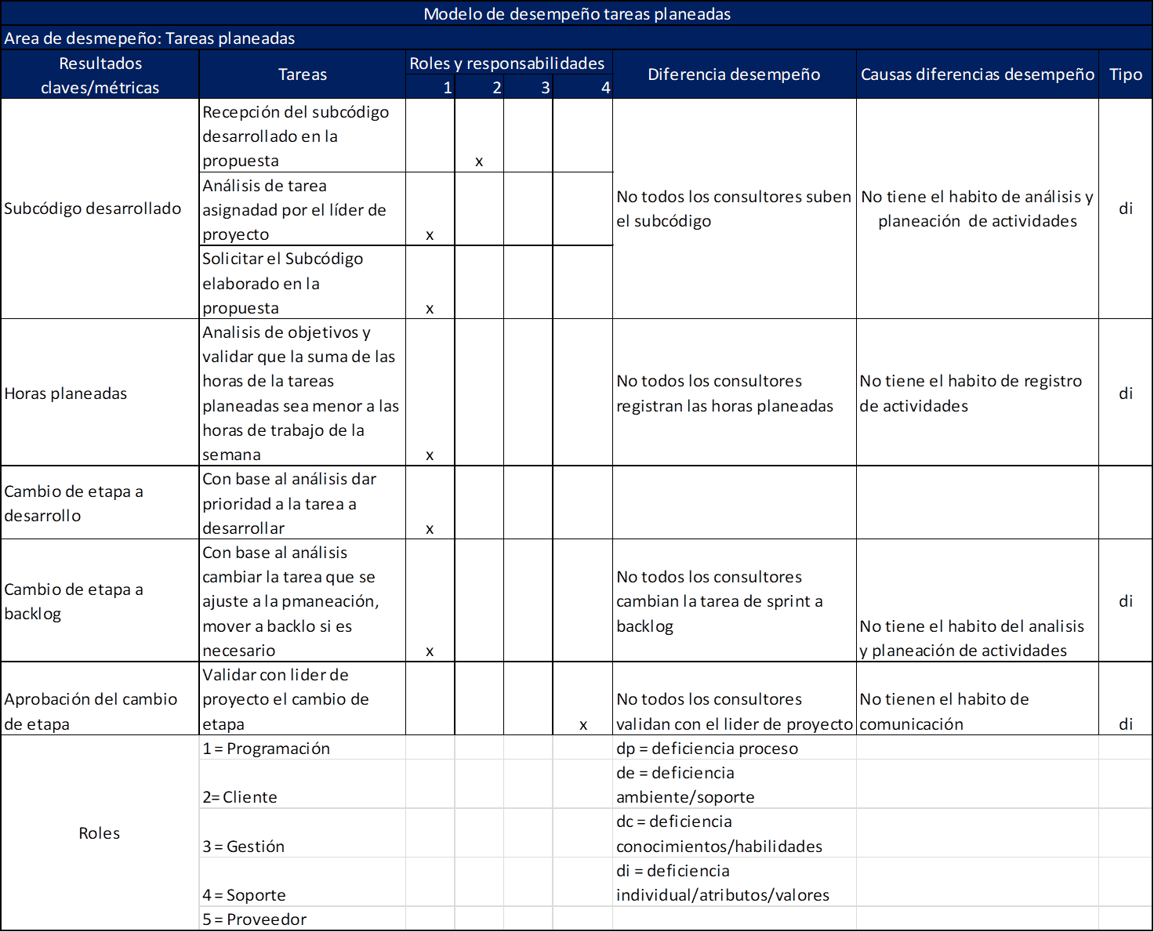Click the 'Recepción del subcódigo desarrollado en la propuesta' cell
The height and width of the screenshot is (932, 1154).
(303, 136)
